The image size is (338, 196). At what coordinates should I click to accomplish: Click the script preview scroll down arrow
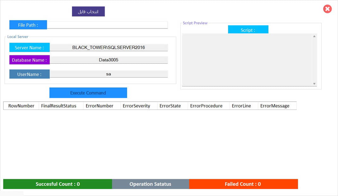[x=314, y=84]
